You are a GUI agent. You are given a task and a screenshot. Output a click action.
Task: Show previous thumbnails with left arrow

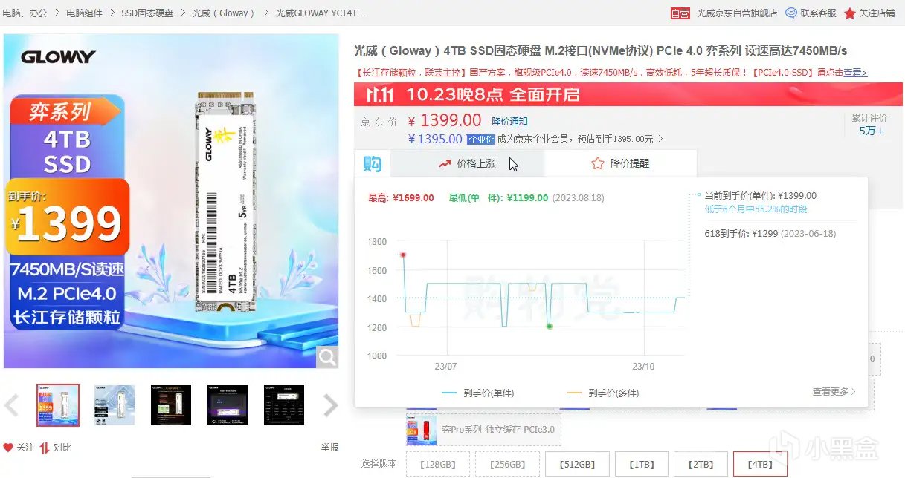(11, 405)
